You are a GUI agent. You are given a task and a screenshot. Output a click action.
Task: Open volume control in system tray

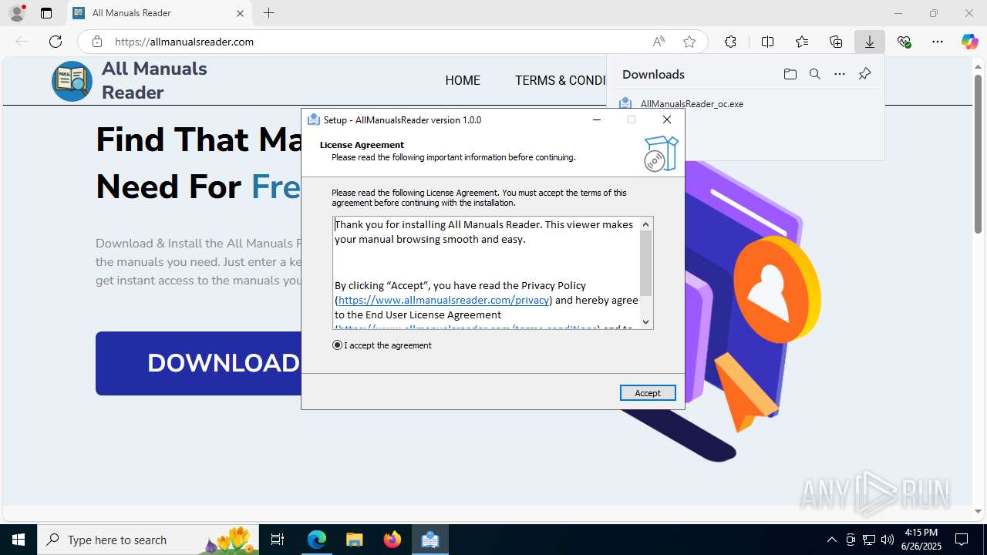tap(888, 540)
